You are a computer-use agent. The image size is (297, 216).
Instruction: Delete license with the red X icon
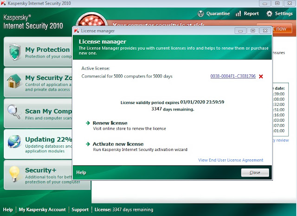pos(261,77)
